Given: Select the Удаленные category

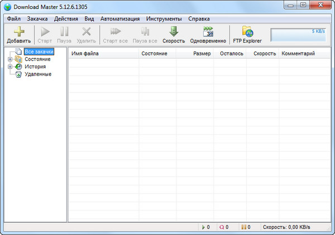Looking at the screenshot, I should pos(38,74).
